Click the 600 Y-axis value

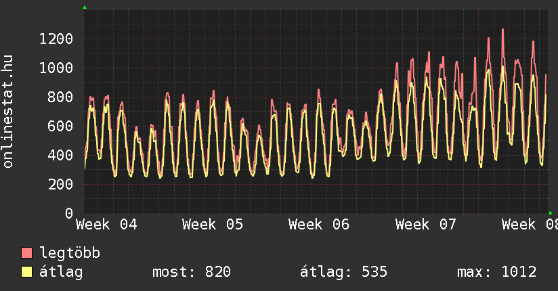(60, 126)
